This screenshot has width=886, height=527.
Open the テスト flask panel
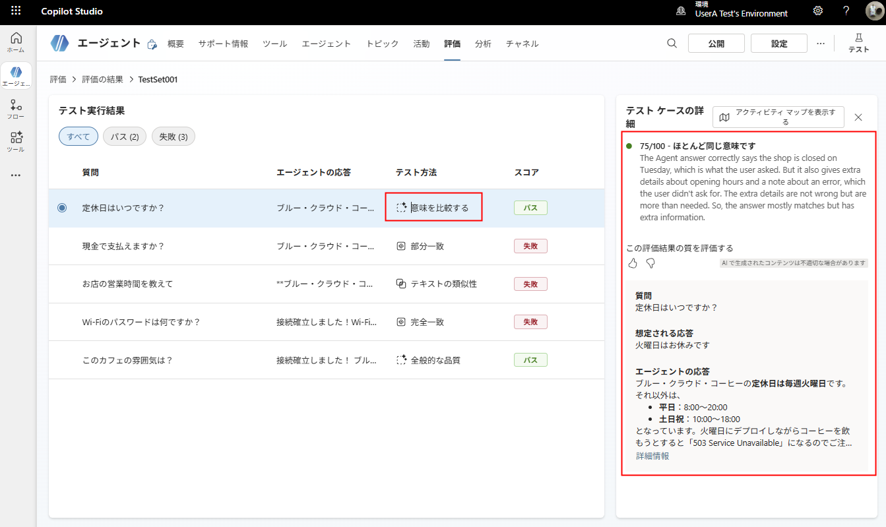pyautogui.click(x=858, y=43)
